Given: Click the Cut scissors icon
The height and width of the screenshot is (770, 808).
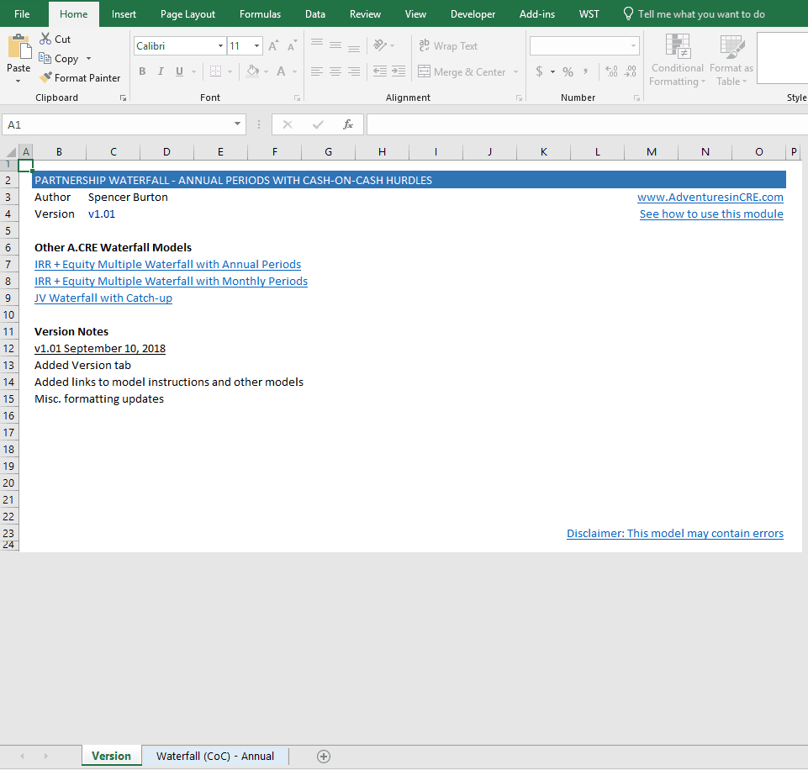Looking at the screenshot, I should [45, 40].
